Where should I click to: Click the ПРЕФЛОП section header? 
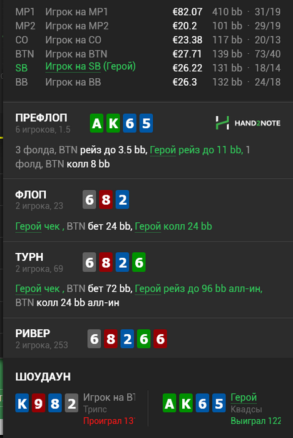[x=41, y=118]
